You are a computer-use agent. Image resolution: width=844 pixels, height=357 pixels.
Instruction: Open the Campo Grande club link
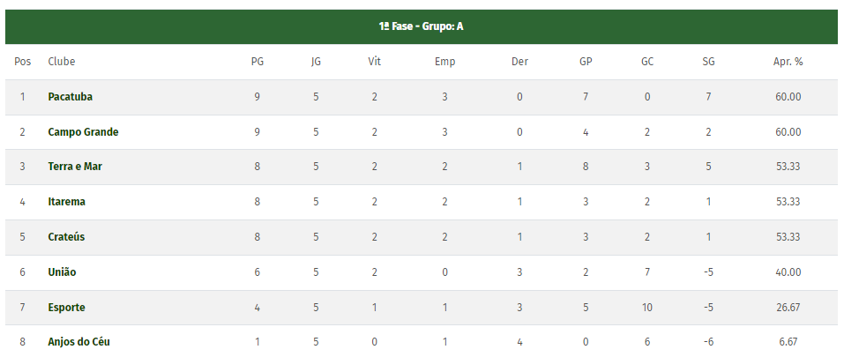click(83, 131)
